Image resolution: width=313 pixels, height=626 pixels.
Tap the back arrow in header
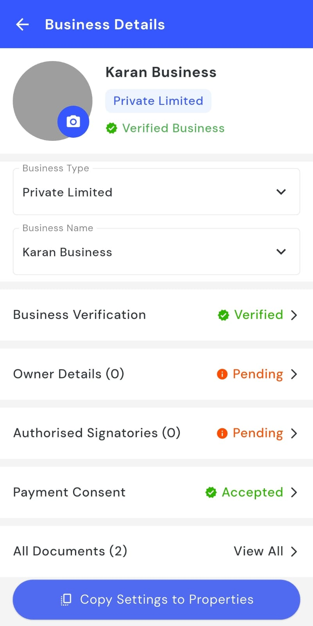pyautogui.click(x=22, y=24)
